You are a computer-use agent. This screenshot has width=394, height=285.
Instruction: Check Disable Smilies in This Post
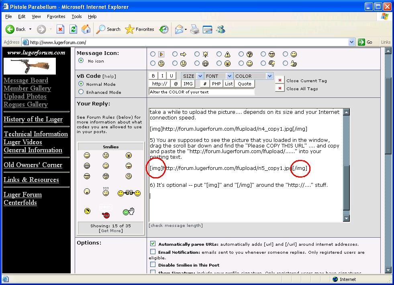(153, 265)
